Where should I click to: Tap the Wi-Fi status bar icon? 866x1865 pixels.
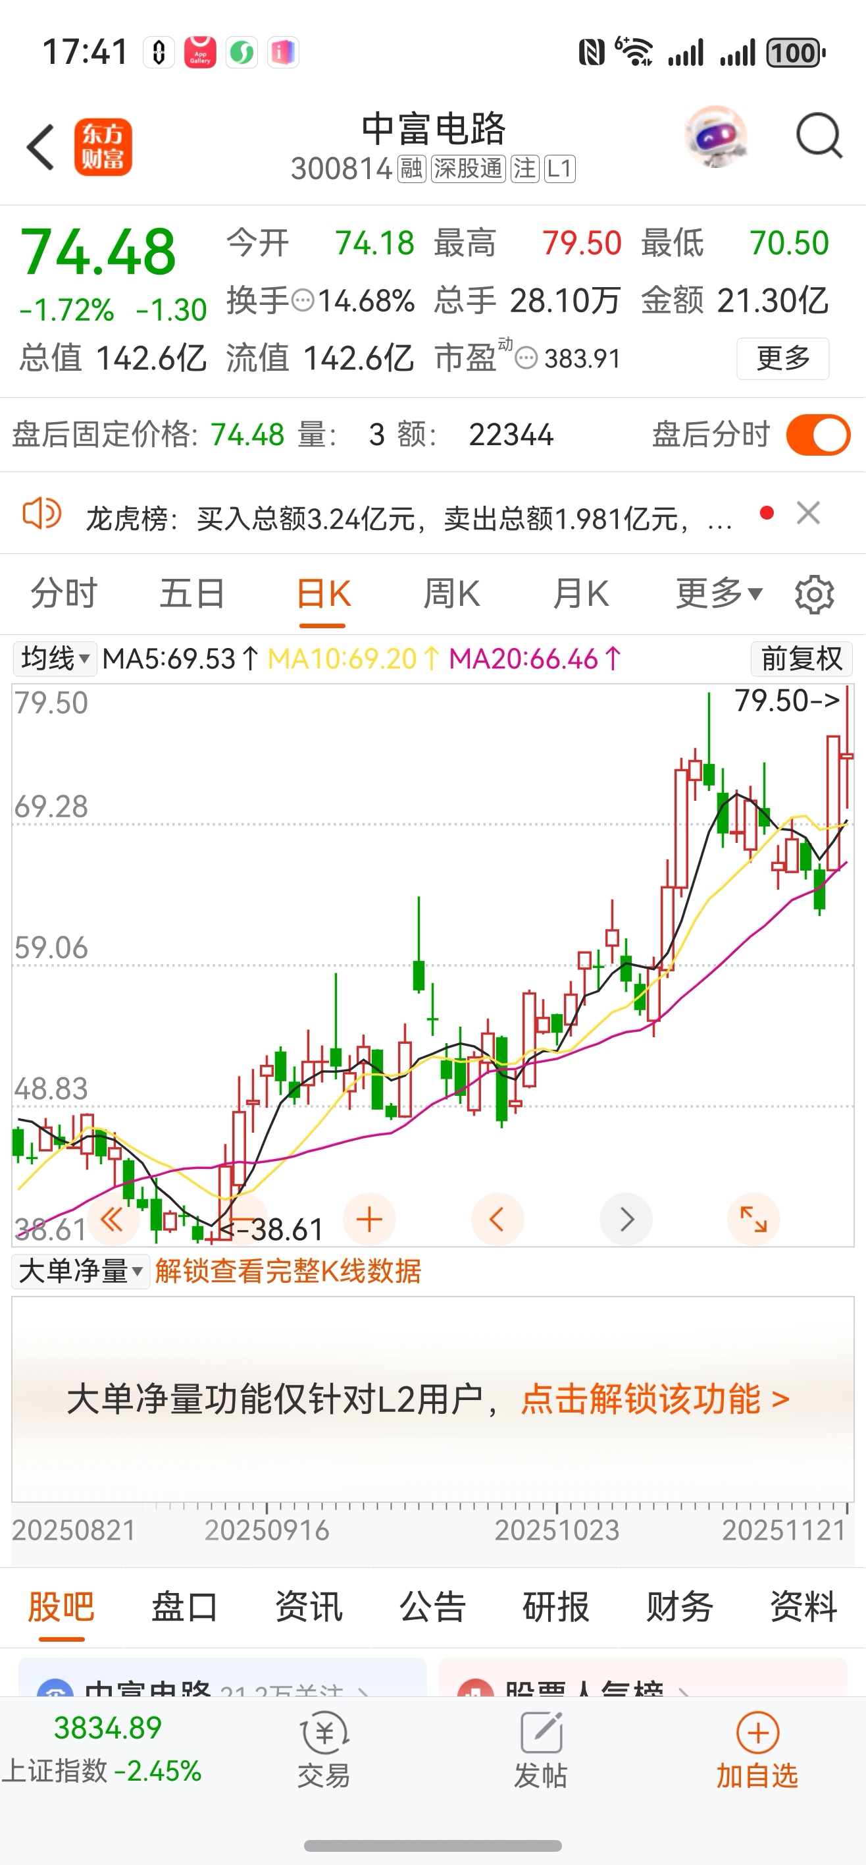(x=634, y=51)
